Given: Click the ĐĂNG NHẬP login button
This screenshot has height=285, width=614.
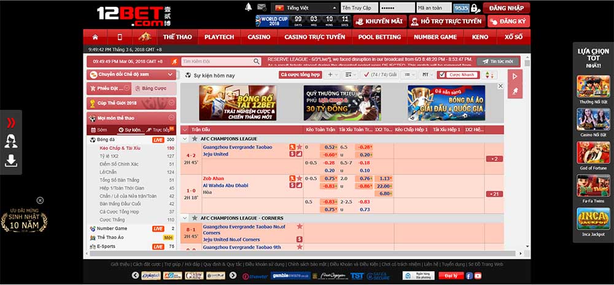Looking at the screenshot, I should 507,8.
